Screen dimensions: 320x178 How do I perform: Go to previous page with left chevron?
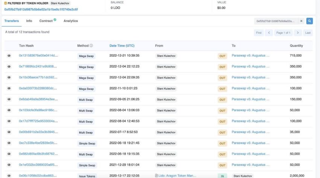[x=269, y=33]
